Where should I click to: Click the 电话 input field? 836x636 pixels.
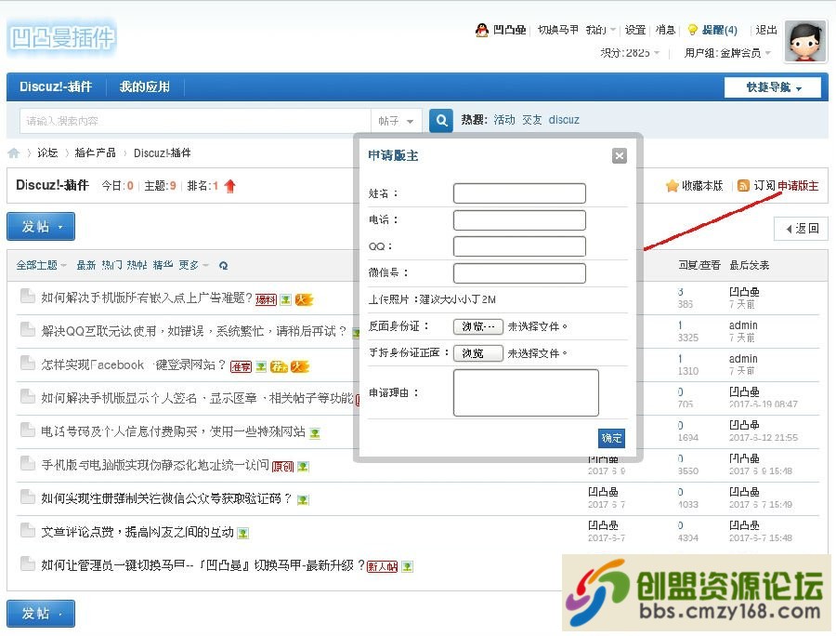click(x=519, y=219)
